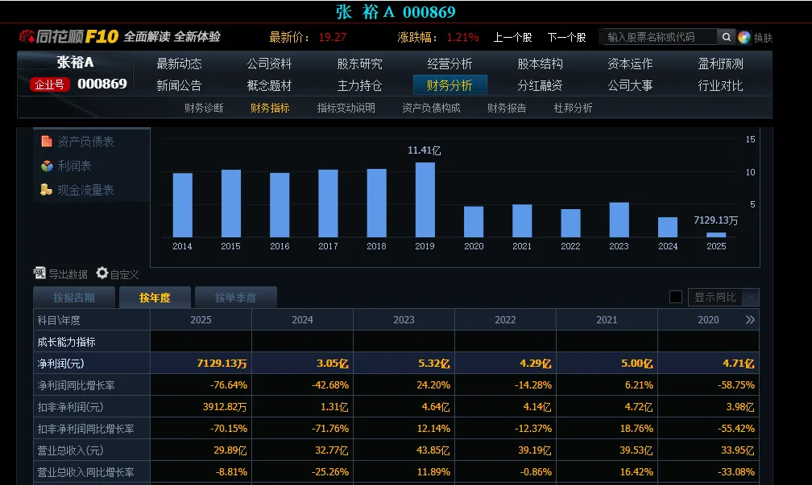Select the 净利润(元) row label

pos(60,364)
